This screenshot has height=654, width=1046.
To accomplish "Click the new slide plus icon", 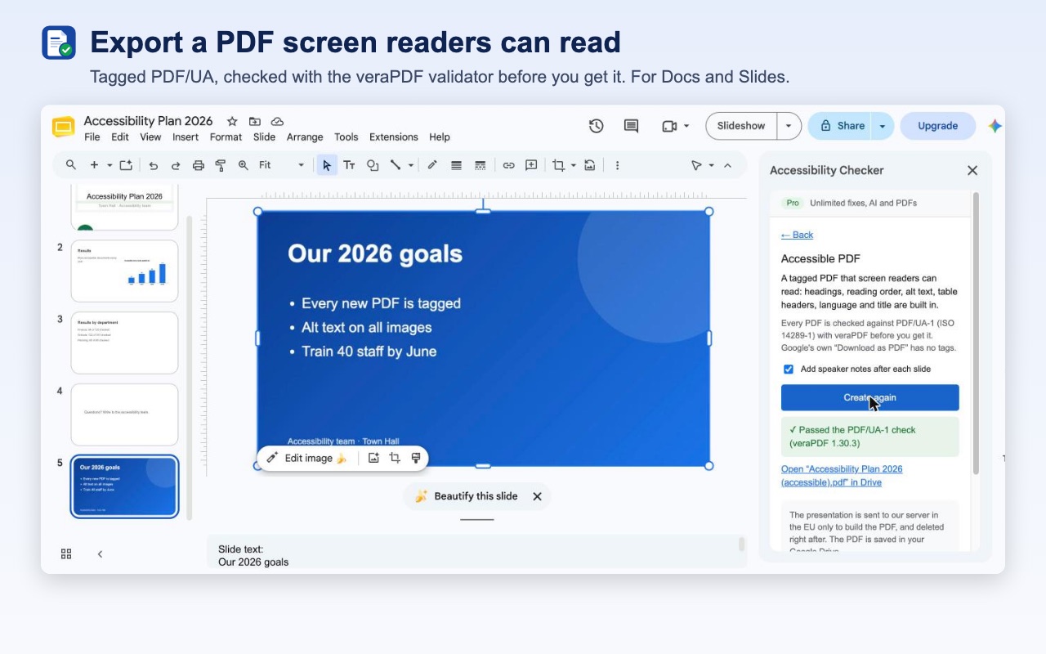I will [x=94, y=165].
